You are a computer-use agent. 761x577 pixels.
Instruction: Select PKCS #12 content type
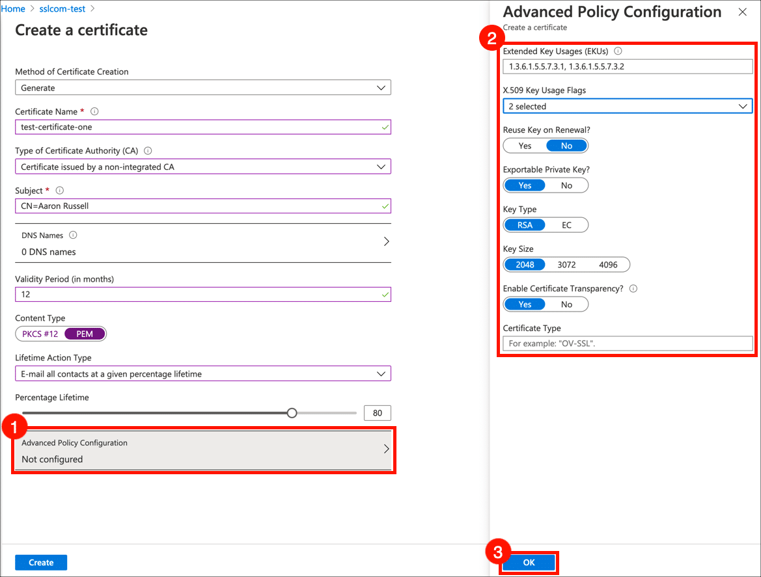40,334
